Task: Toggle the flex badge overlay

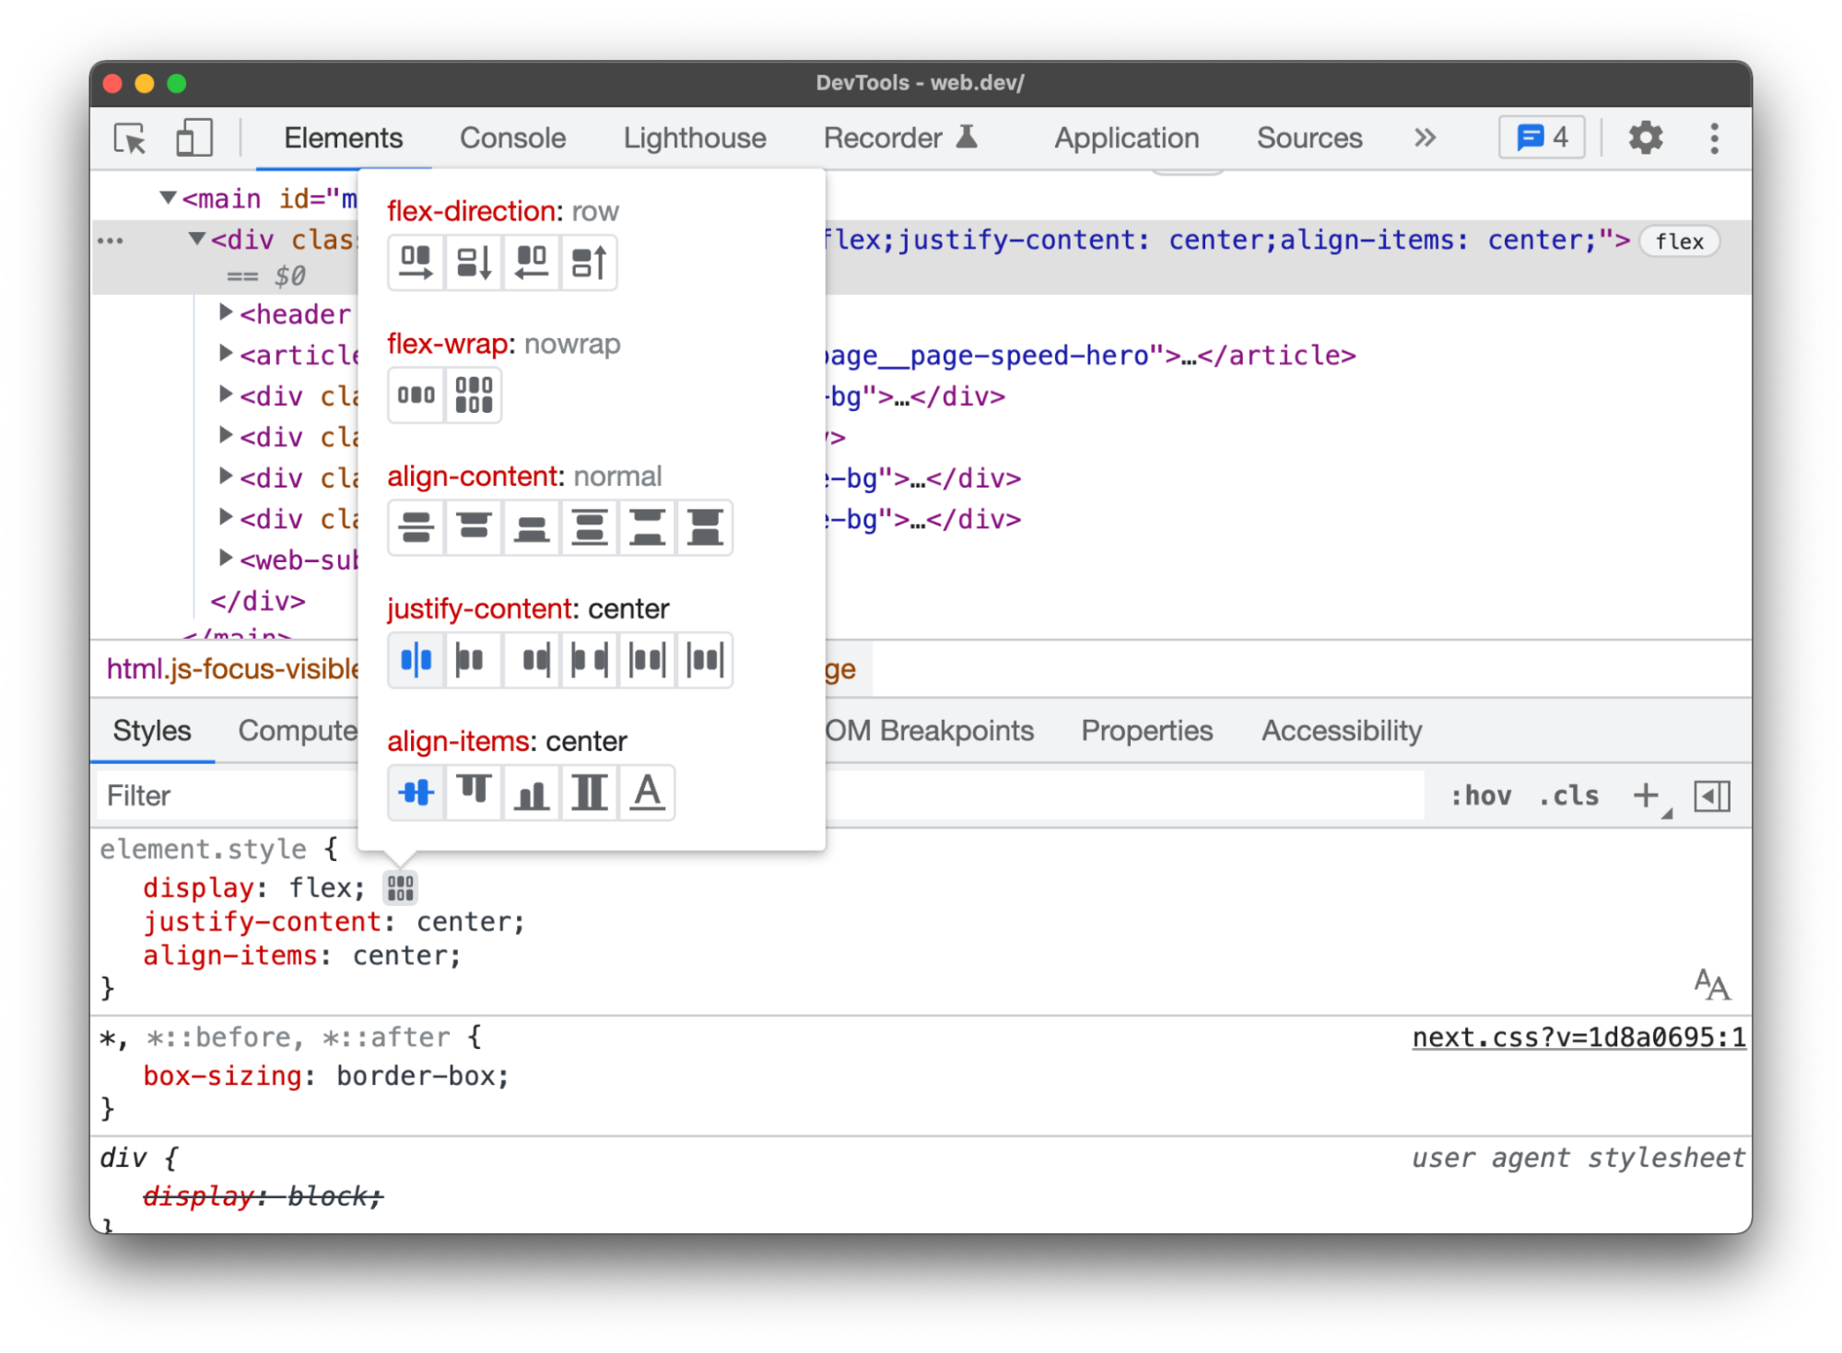Action: click(x=1679, y=241)
